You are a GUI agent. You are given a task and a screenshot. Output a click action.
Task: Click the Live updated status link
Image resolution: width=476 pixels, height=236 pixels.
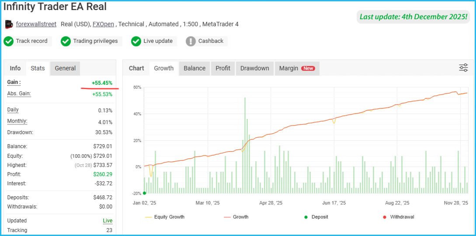pos(108,221)
